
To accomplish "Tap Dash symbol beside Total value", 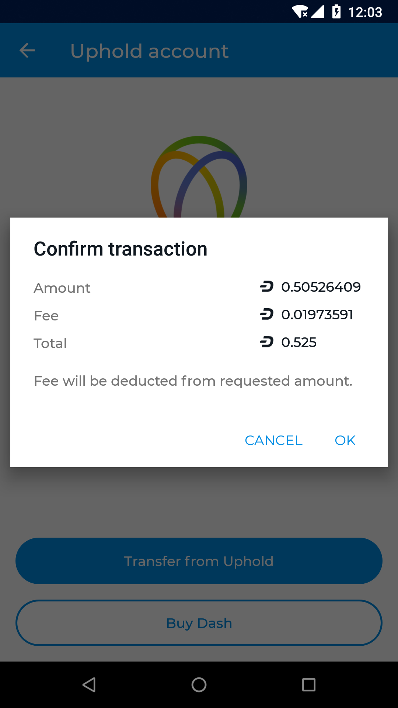I will click(266, 342).
